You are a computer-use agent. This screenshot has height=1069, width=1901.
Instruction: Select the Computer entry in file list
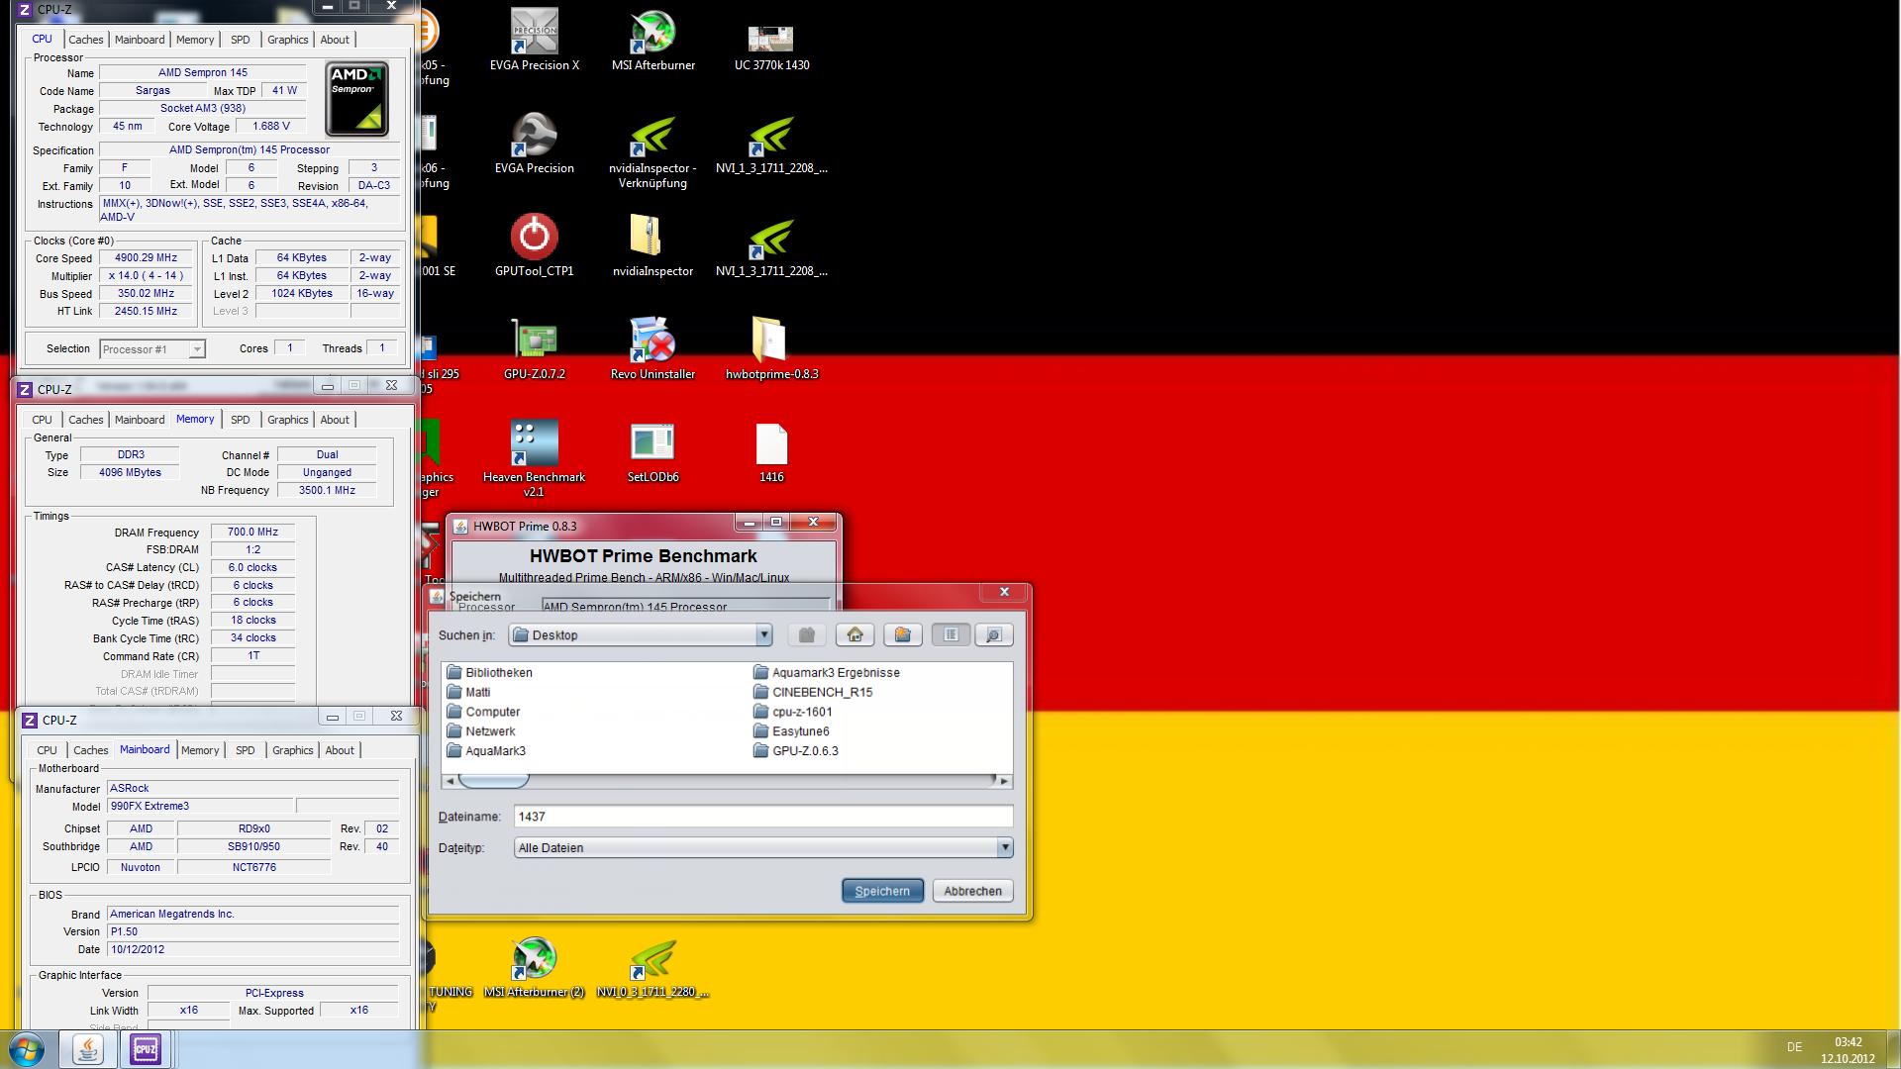[x=483, y=712]
